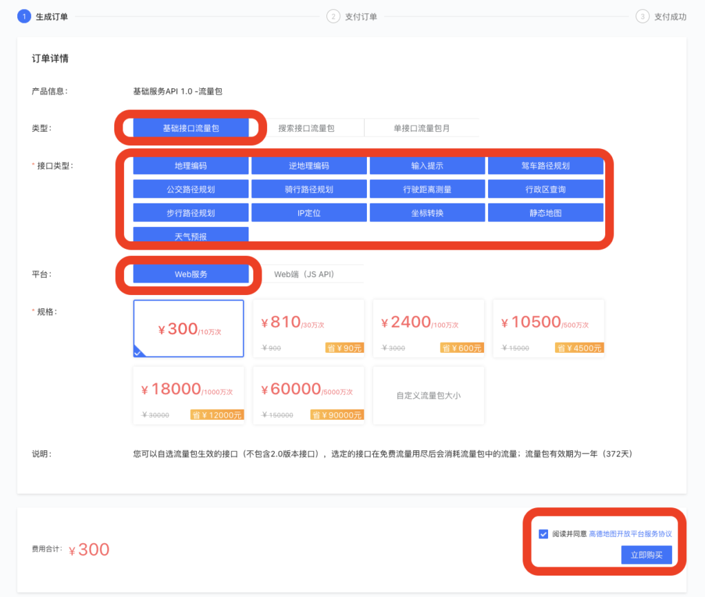Screen dimensions: 705x597
Task: Select the ¥60000 5000万次 package
Action: tap(308, 395)
